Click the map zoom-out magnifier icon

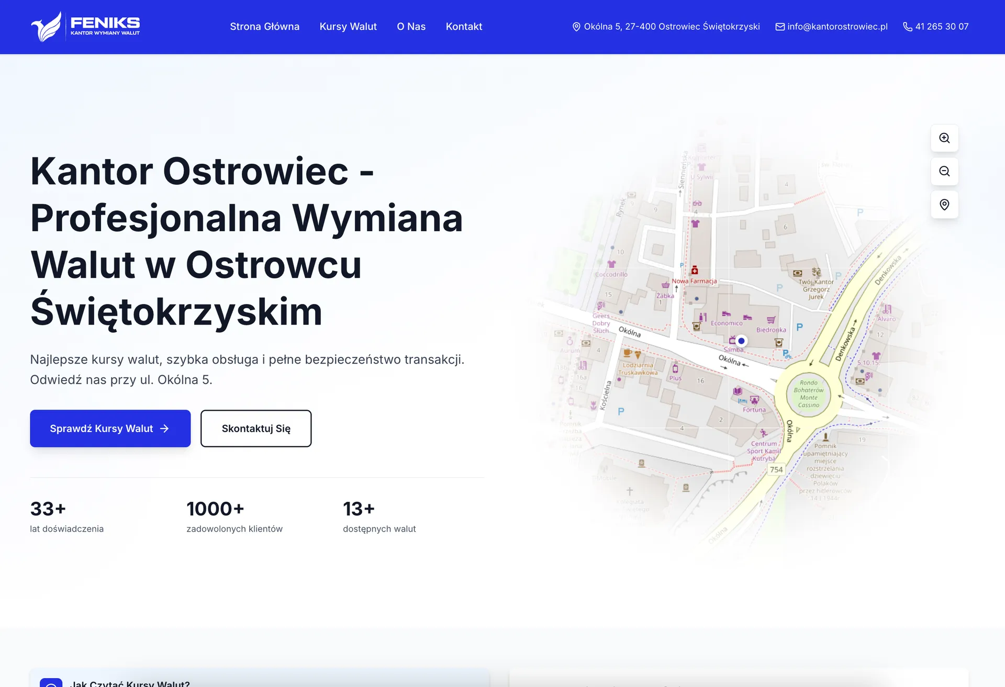tap(944, 172)
